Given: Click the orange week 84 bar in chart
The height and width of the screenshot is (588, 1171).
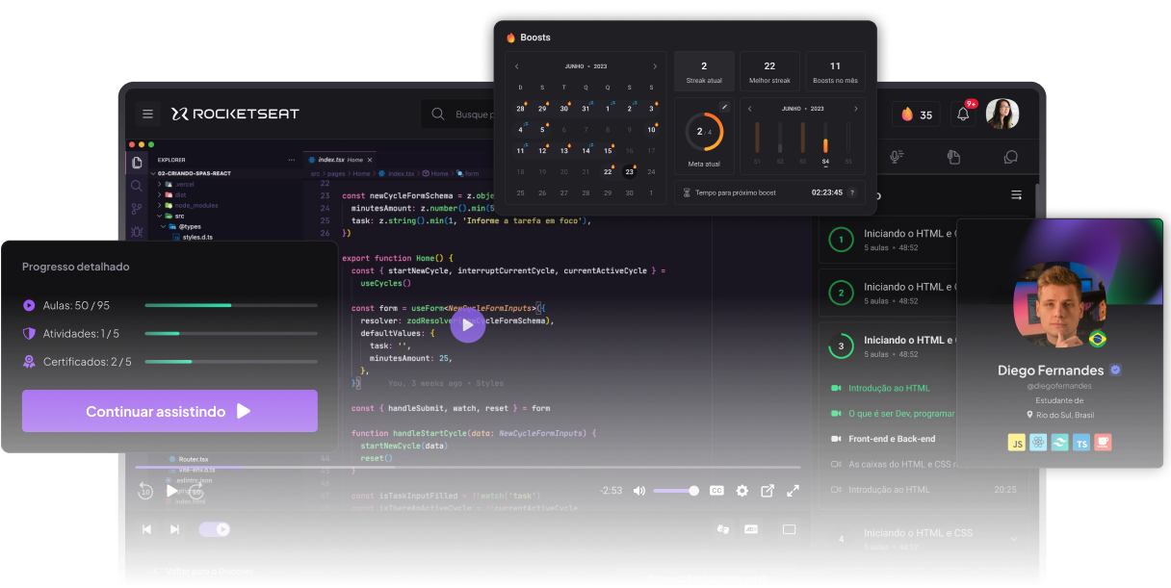Looking at the screenshot, I should click(825, 145).
